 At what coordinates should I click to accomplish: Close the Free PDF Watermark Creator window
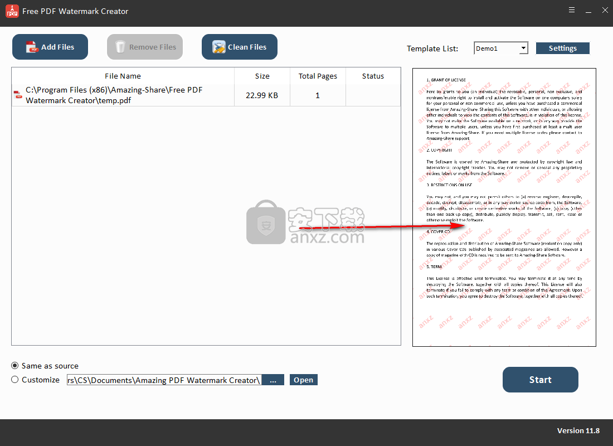point(605,11)
